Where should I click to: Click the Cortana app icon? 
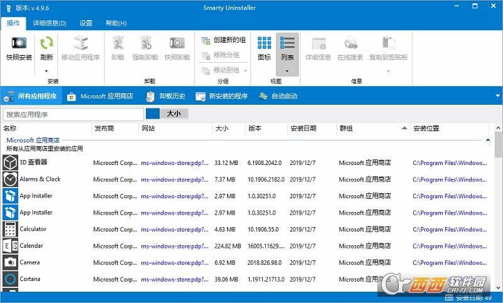pos(10,279)
